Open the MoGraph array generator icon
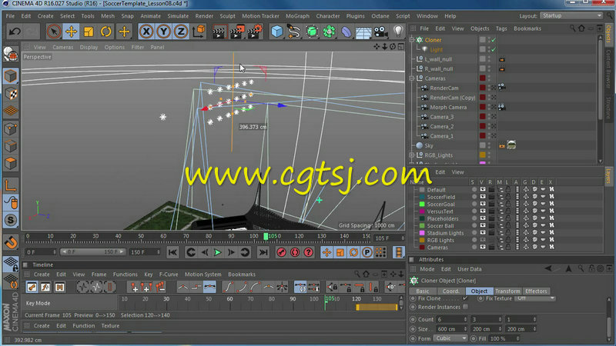The height and width of the screenshot is (346, 616). 329,32
